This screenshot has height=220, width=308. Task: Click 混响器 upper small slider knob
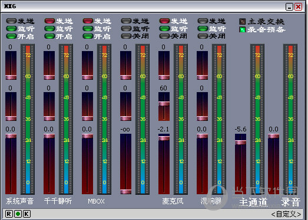(x=203, y=77)
